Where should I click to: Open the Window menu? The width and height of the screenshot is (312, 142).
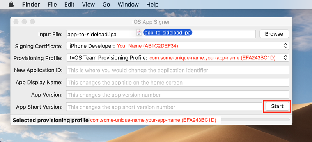click(128, 4)
